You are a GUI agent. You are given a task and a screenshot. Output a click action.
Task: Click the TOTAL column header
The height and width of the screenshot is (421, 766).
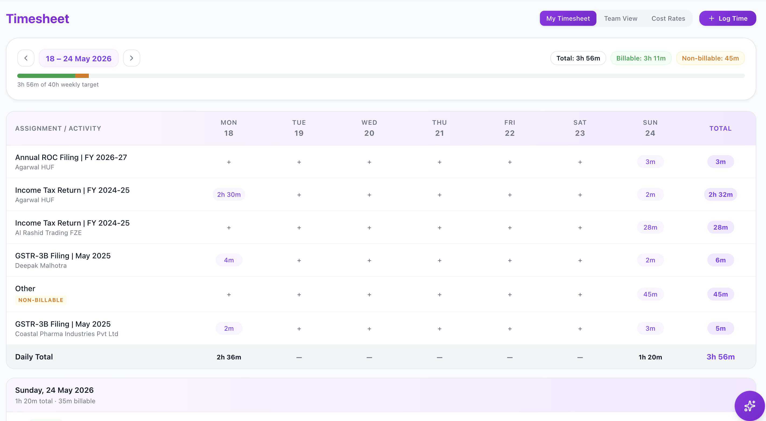coord(720,128)
